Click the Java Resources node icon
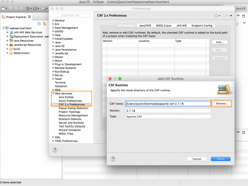Image resolution: width=248 pixels, height=186 pixels. point(11,41)
